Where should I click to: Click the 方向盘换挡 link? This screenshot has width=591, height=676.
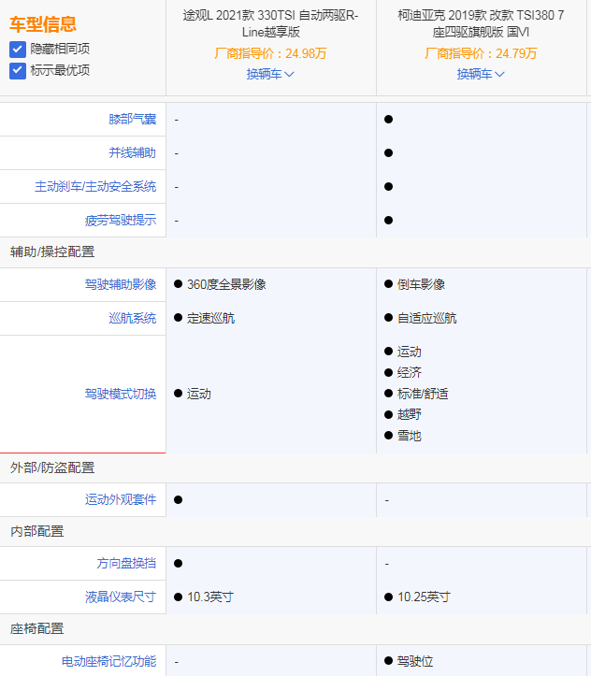[126, 563]
